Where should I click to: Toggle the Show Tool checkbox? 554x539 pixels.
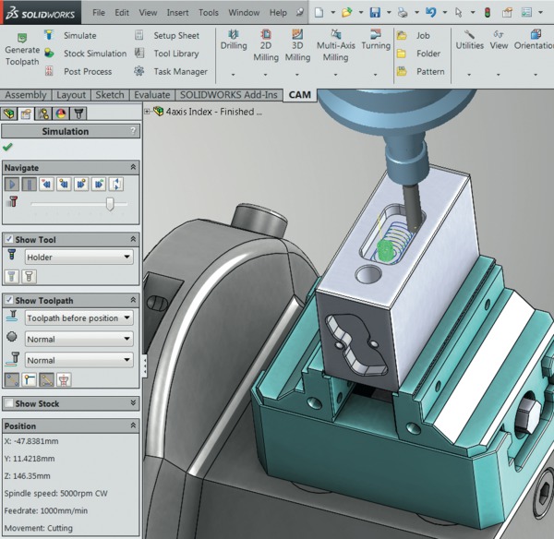pos(8,239)
